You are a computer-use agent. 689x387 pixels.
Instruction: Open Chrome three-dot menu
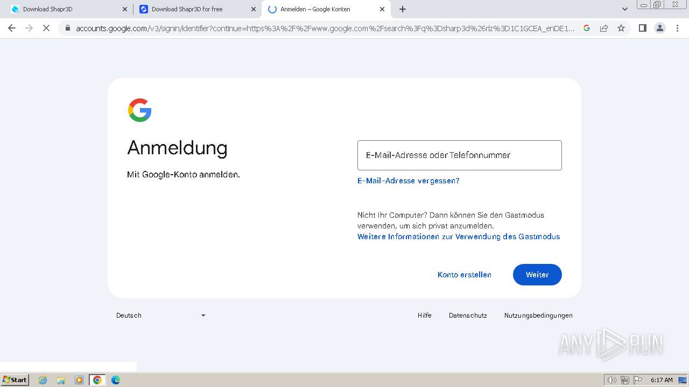[x=678, y=28]
